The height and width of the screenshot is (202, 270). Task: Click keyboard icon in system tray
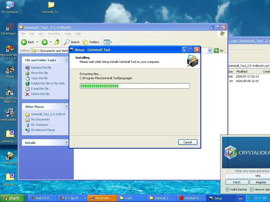point(240,198)
